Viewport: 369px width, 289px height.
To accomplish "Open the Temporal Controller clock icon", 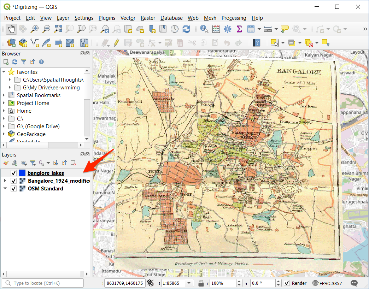I will pos(175,29).
